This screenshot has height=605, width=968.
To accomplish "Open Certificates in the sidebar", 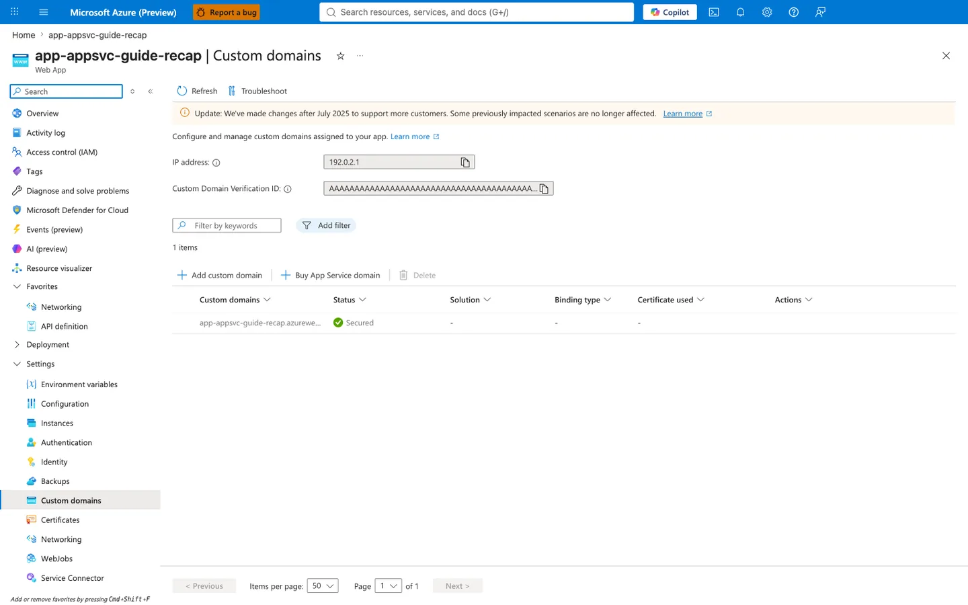I will (61, 520).
